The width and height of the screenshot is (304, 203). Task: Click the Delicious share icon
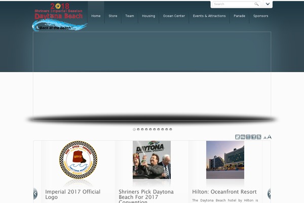238,137
